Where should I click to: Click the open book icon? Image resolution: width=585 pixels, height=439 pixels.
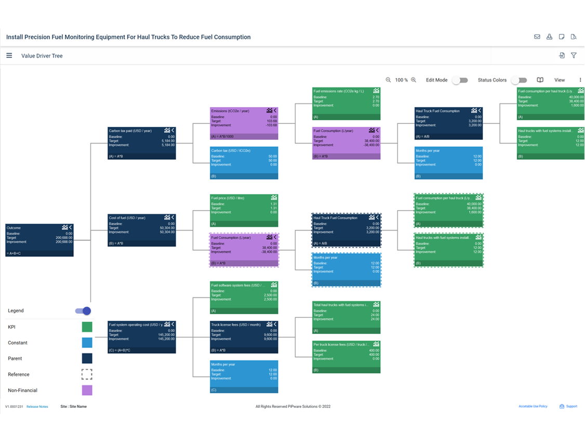pyautogui.click(x=540, y=80)
